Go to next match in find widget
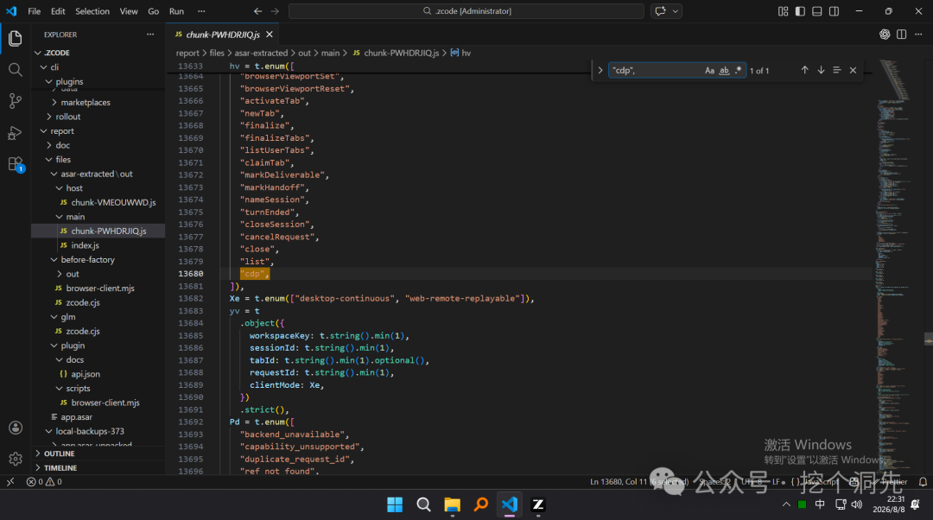Viewport: 933px width, 520px height. (x=821, y=70)
